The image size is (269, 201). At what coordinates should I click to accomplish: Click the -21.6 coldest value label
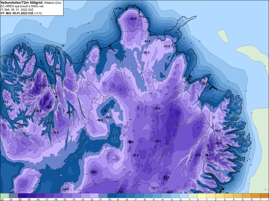[x=166, y=177]
